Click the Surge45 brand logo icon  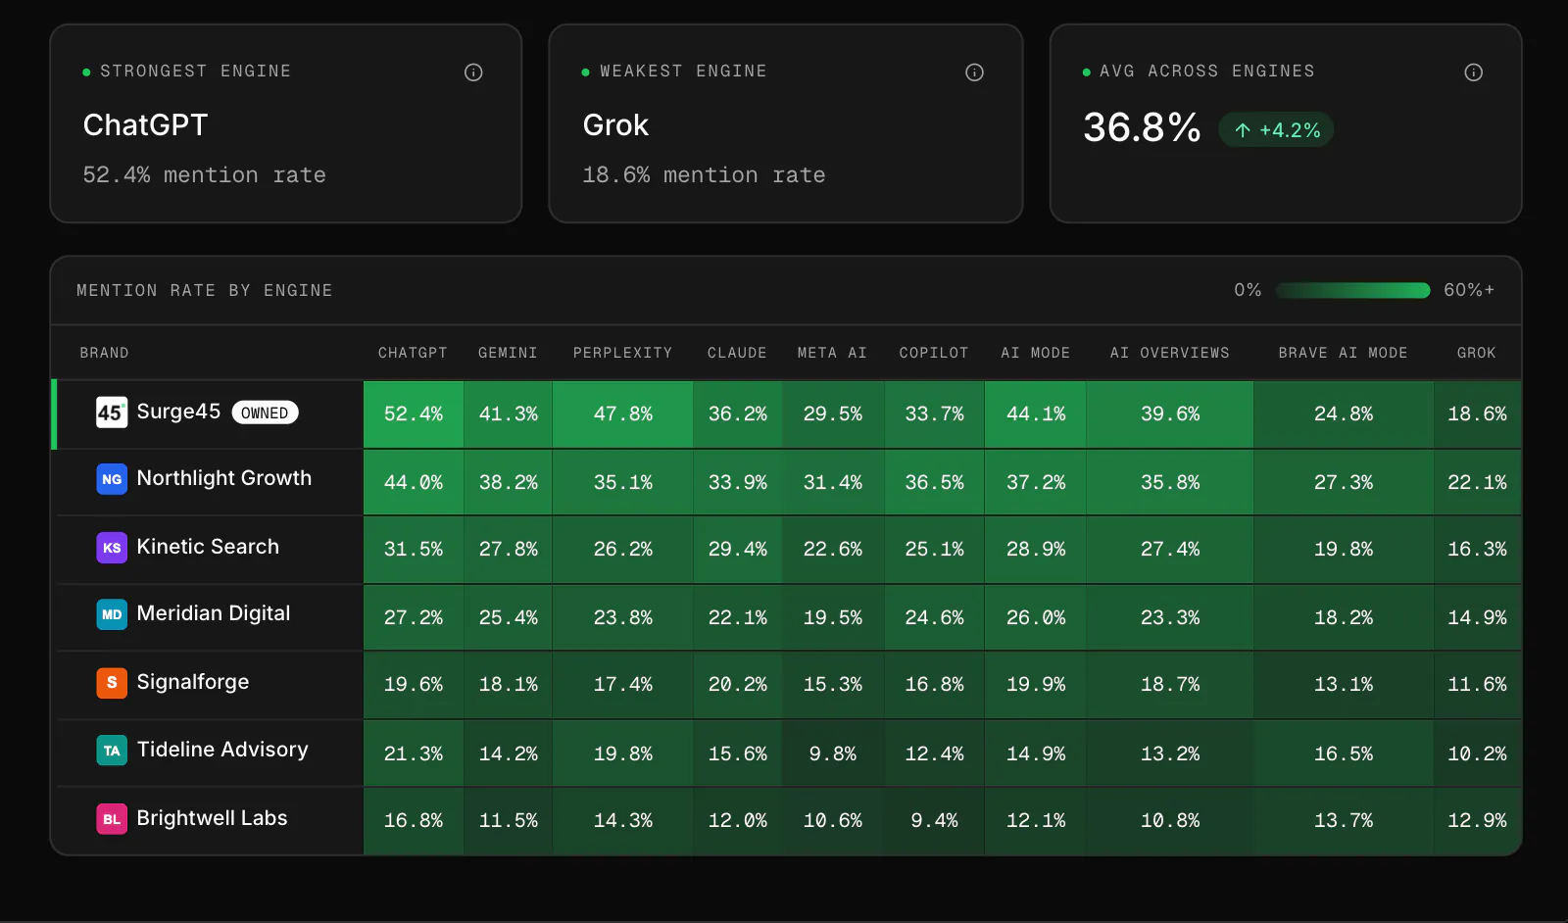click(x=112, y=413)
